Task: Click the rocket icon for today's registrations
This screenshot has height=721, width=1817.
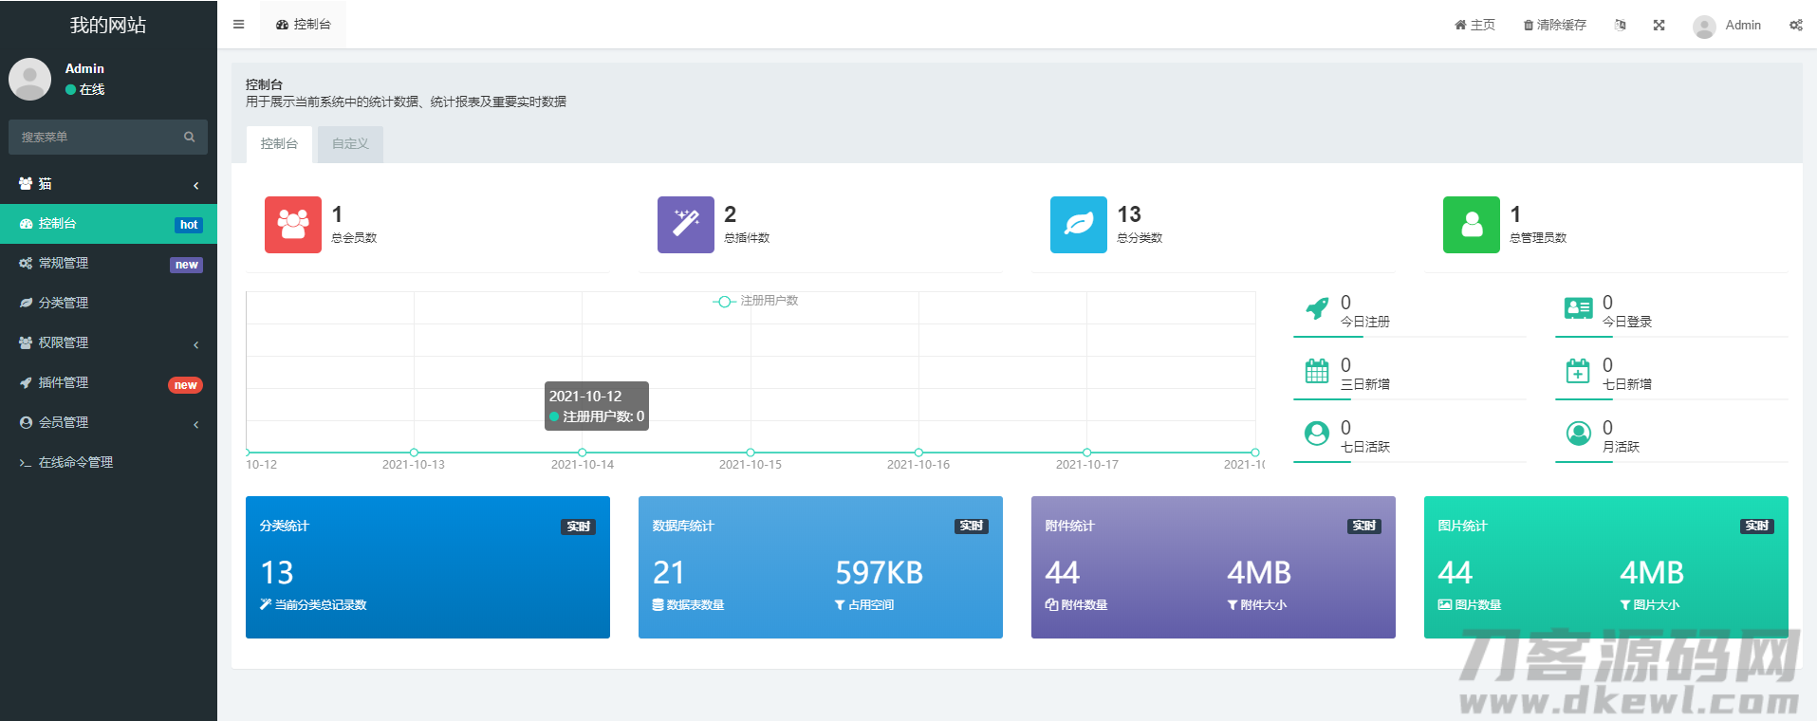Action: pyautogui.click(x=1317, y=308)
